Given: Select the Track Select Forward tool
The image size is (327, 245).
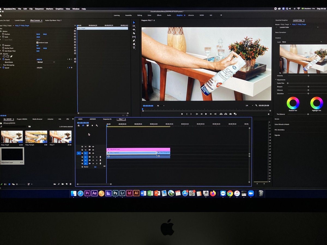Looking at the screenshot, I should coord(134,26).
